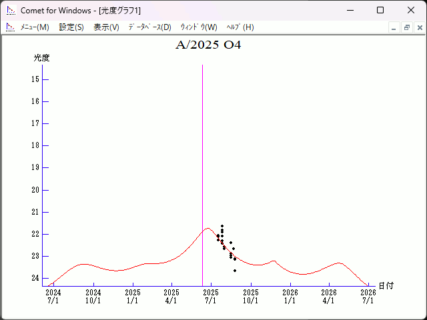Minimize the inner graph child window
Viewport: 427px width, 320px height.
click(x=394, y=27)
